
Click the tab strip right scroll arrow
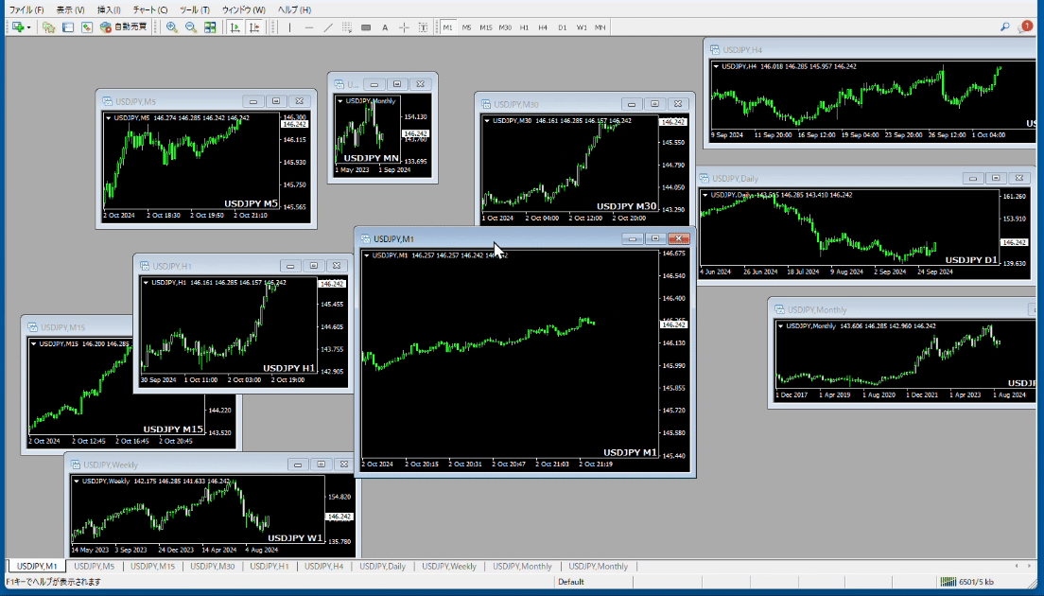[1030, 566]
